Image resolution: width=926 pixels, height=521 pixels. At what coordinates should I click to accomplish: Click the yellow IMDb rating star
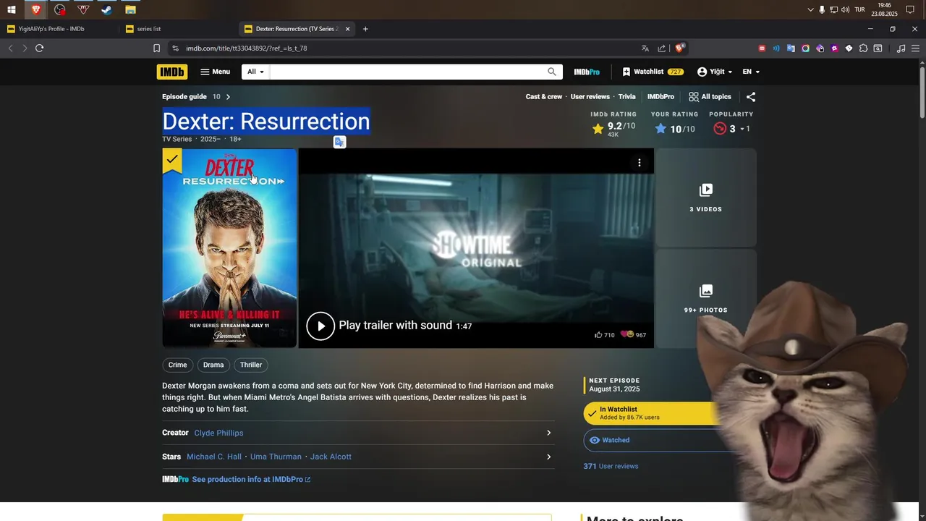pos(598,129)
